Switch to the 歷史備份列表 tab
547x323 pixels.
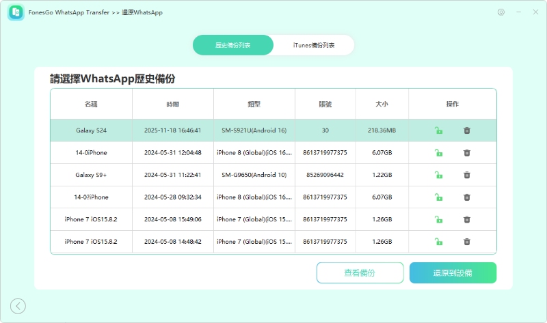tap(233, 45)
